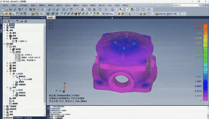Click the New file icon

(x=3, y=10)
